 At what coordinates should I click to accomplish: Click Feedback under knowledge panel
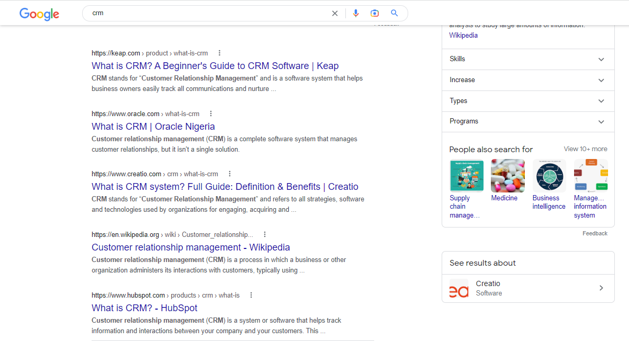(595, 233)
